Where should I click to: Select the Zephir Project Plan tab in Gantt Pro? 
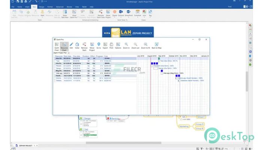pyautogui.click(x=60, y=53)
